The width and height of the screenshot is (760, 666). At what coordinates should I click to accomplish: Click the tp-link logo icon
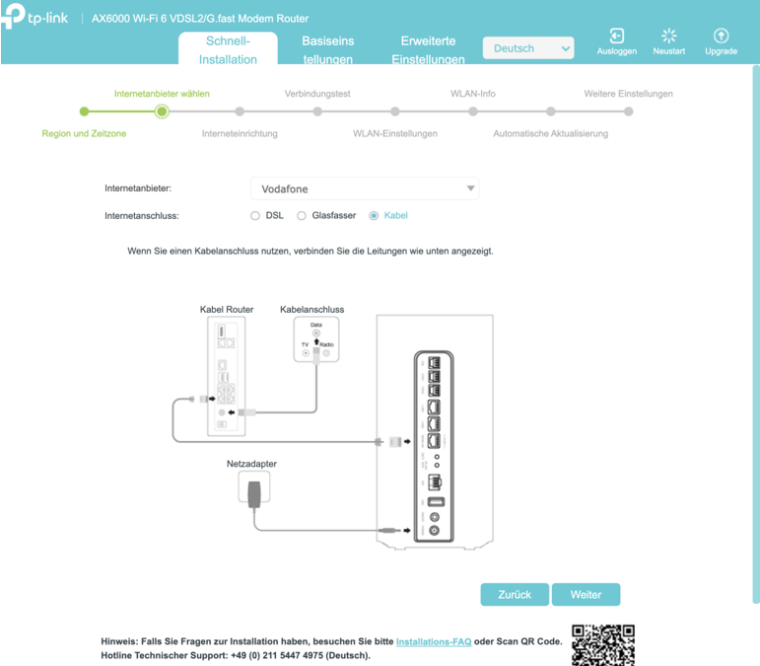tap(18, 19)
